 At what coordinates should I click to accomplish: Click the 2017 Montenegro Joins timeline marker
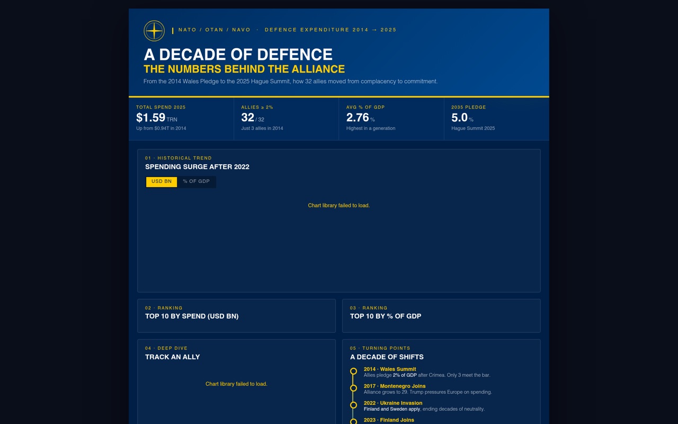353,388
